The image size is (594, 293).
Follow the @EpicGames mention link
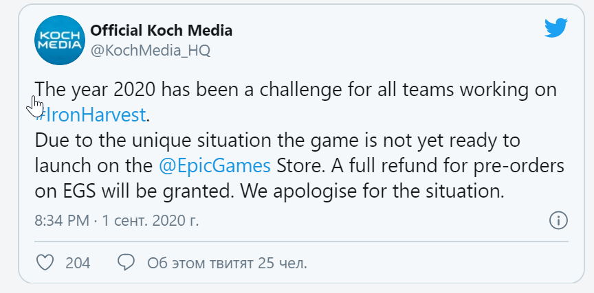214,166
